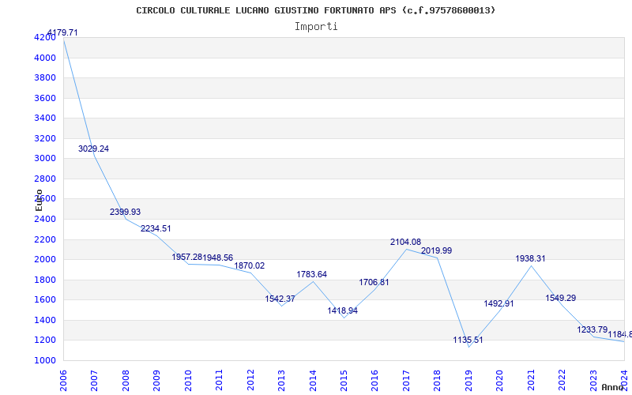
Task: Select the 1542.37 data label
Action: point(280,299)
